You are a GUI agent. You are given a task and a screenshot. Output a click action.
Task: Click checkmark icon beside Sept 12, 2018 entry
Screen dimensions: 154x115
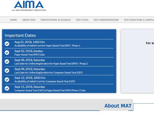tap(7, 79)
